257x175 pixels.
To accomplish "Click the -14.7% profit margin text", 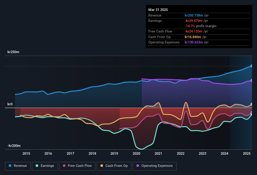I will pyautogui.click(x=200, y=26).
